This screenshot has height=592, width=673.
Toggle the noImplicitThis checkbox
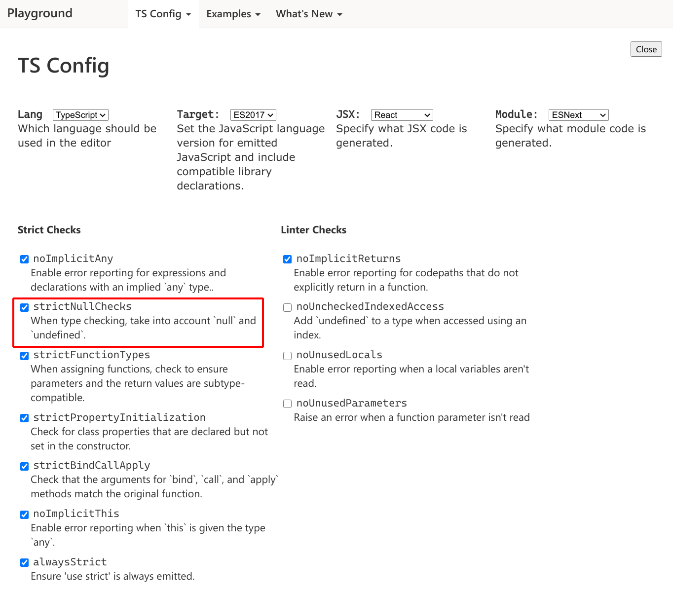click(x=24, y=515)
